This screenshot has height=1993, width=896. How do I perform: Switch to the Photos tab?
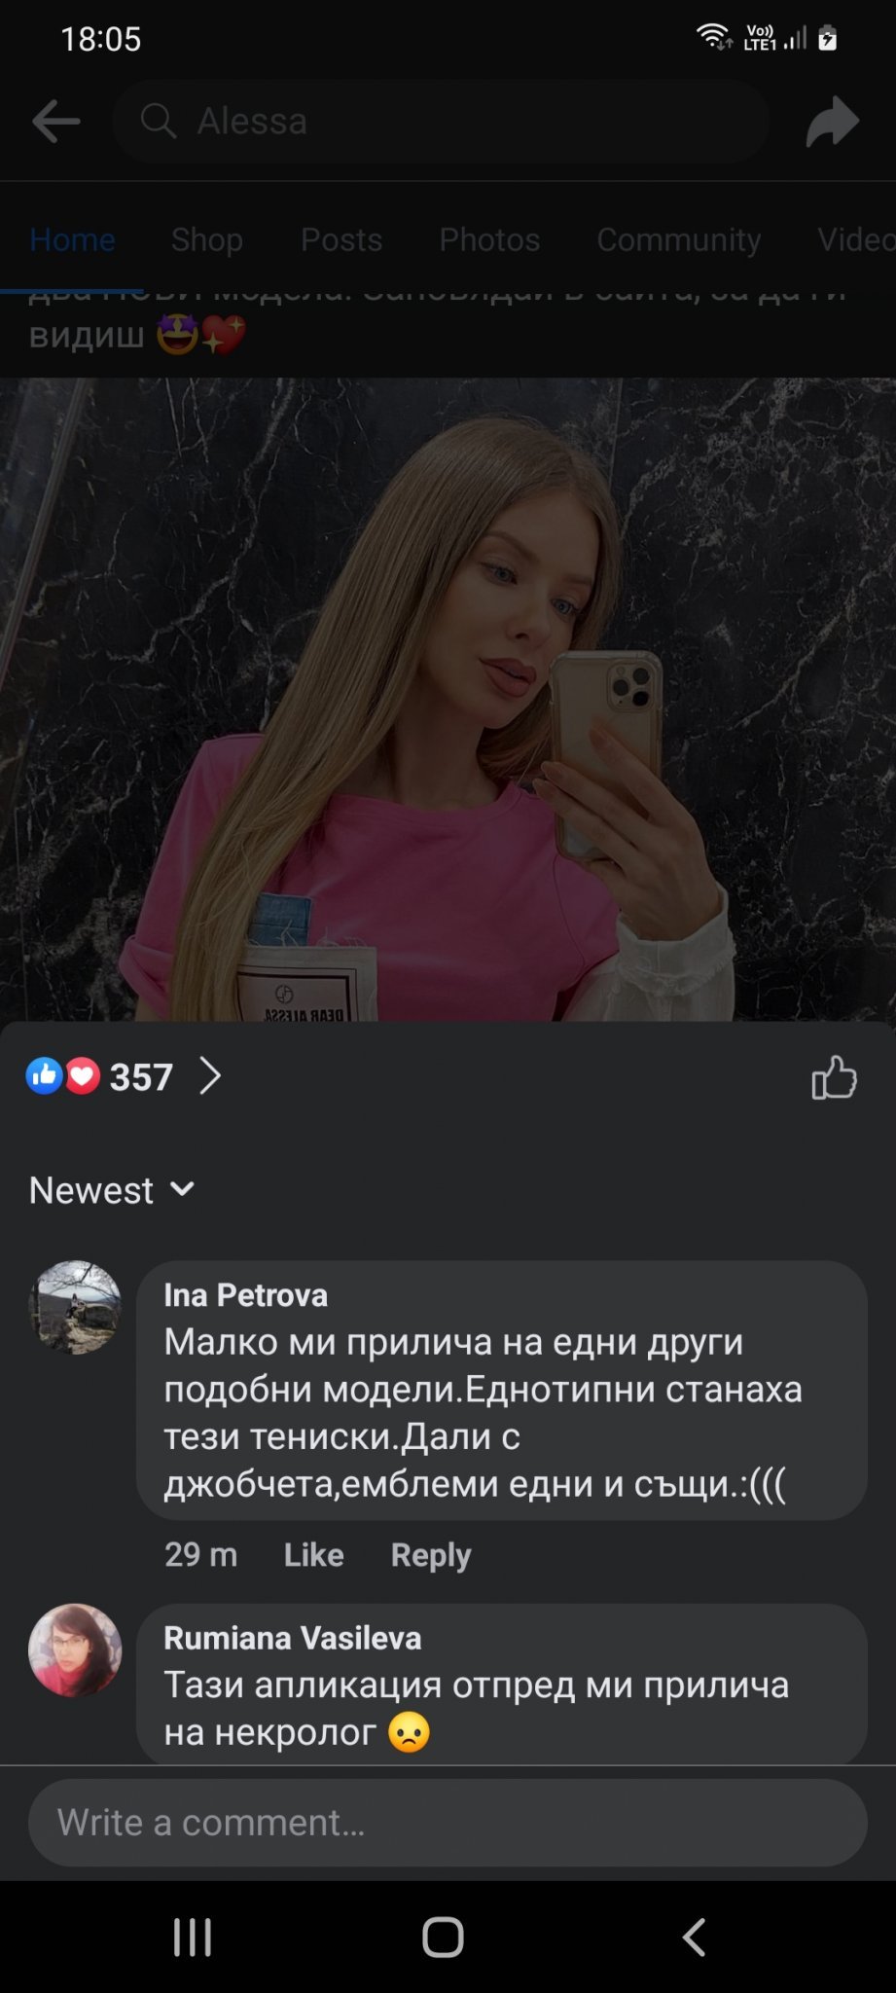(489, 239)
